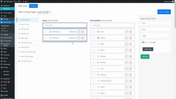Mark NewPrice field as Required
Viewport: 176px width, 99px height.
point(68,38)
